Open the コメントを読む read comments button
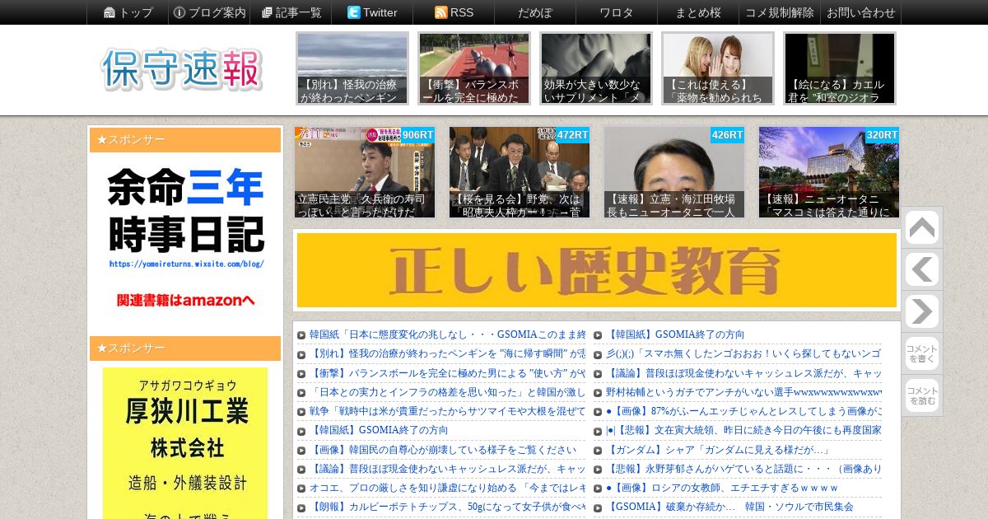This screenshot has height=519, width=988. (x=922, y=396)
